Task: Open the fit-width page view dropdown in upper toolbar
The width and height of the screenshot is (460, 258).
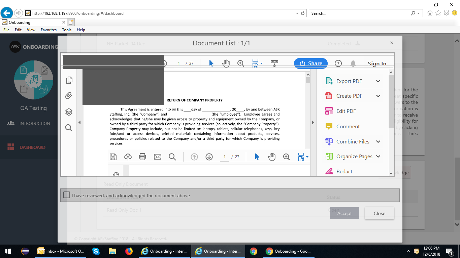Action: point(257,63)
